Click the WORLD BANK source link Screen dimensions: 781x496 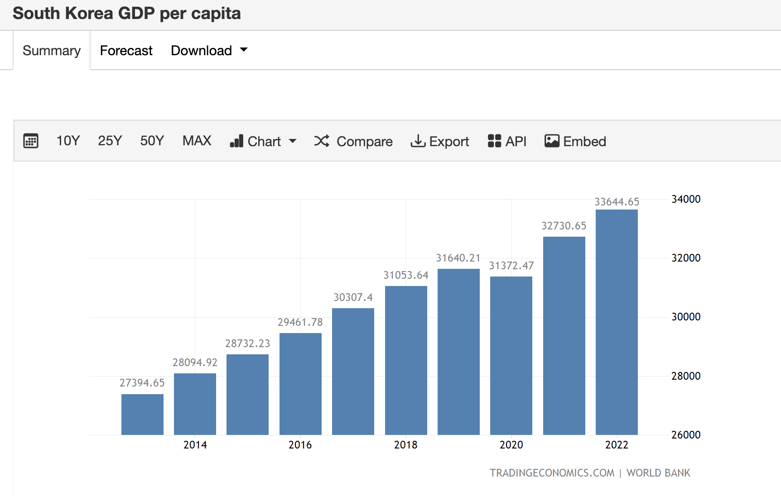tap(658, 473)
